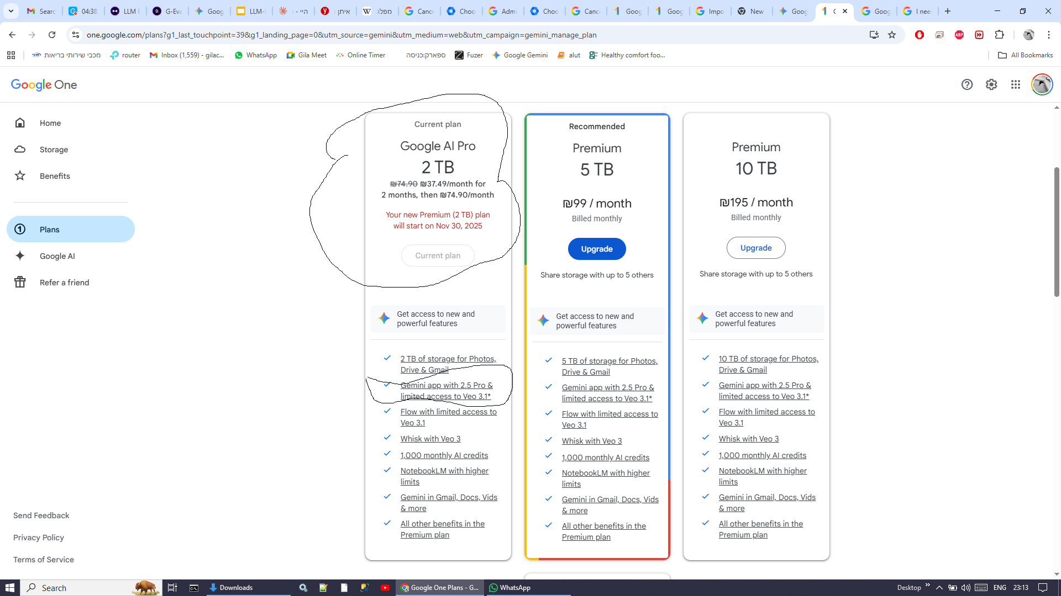Open Chrome three-dot menu
Screen dimensions: 1061x596
[x=1048, y=35]
